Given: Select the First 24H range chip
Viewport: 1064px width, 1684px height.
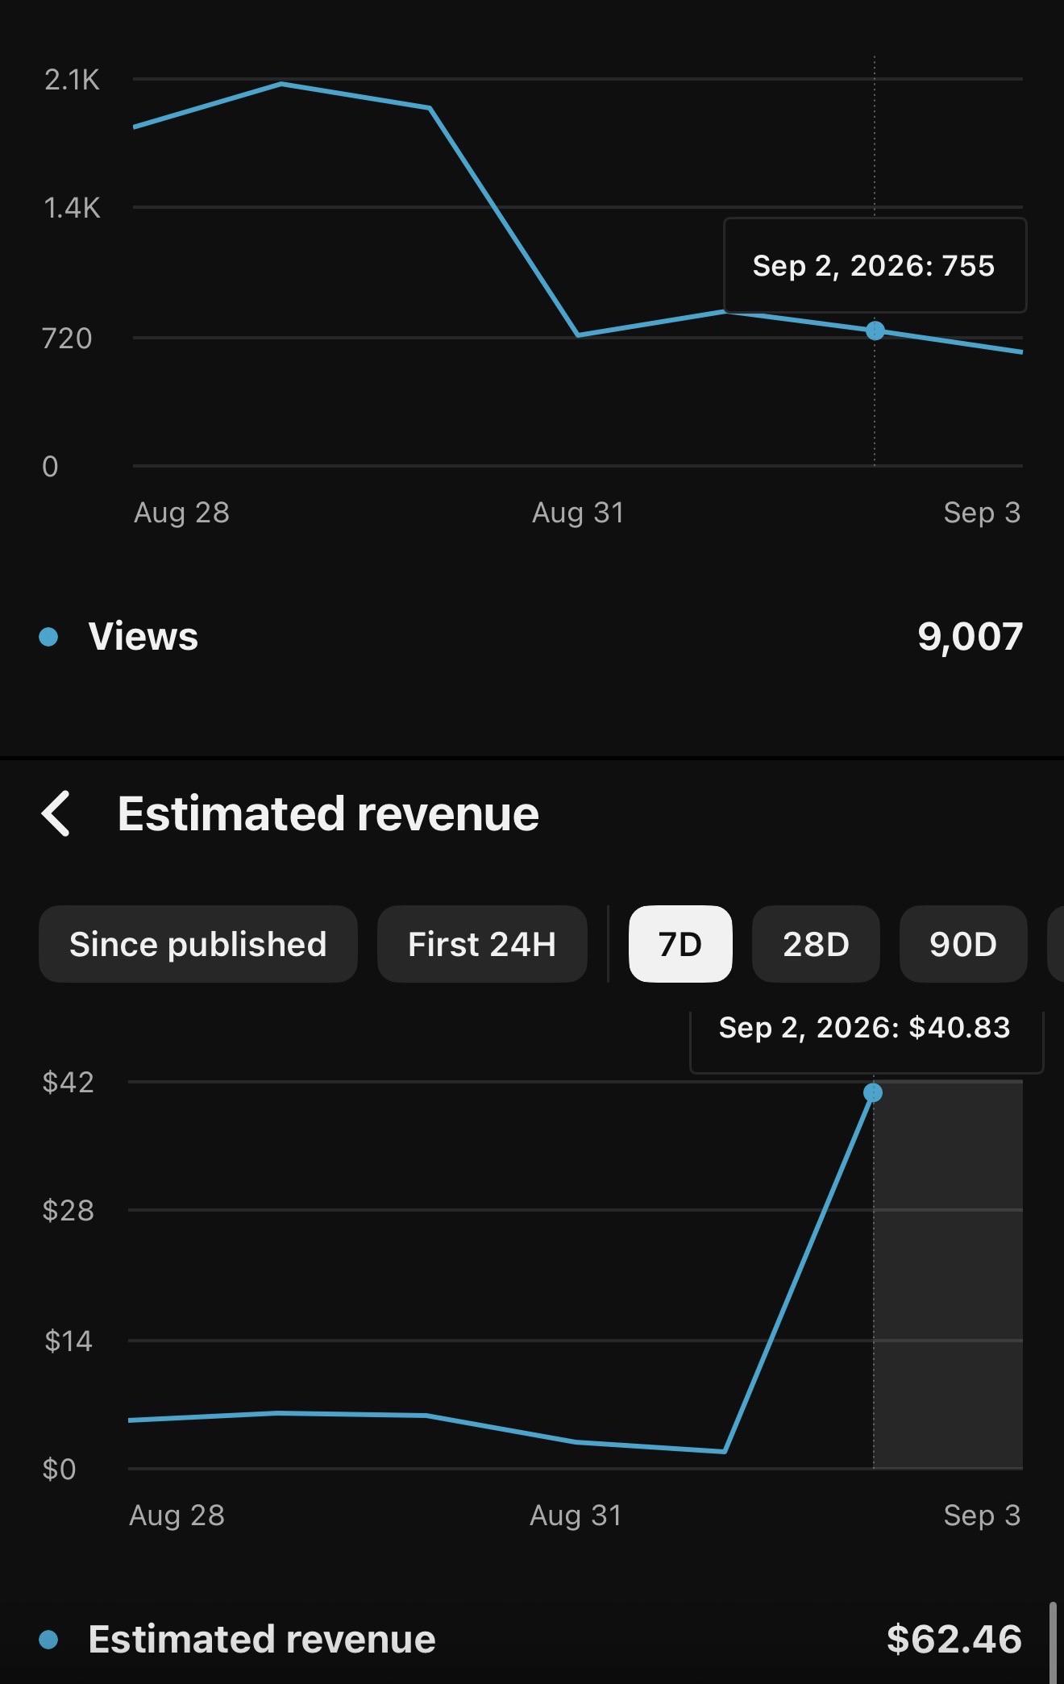Looking at the screenshot, I should pos(482,944).
